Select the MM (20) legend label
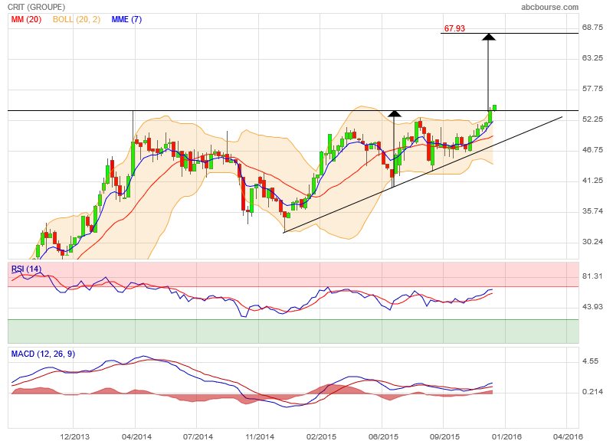 click(26, 19)
